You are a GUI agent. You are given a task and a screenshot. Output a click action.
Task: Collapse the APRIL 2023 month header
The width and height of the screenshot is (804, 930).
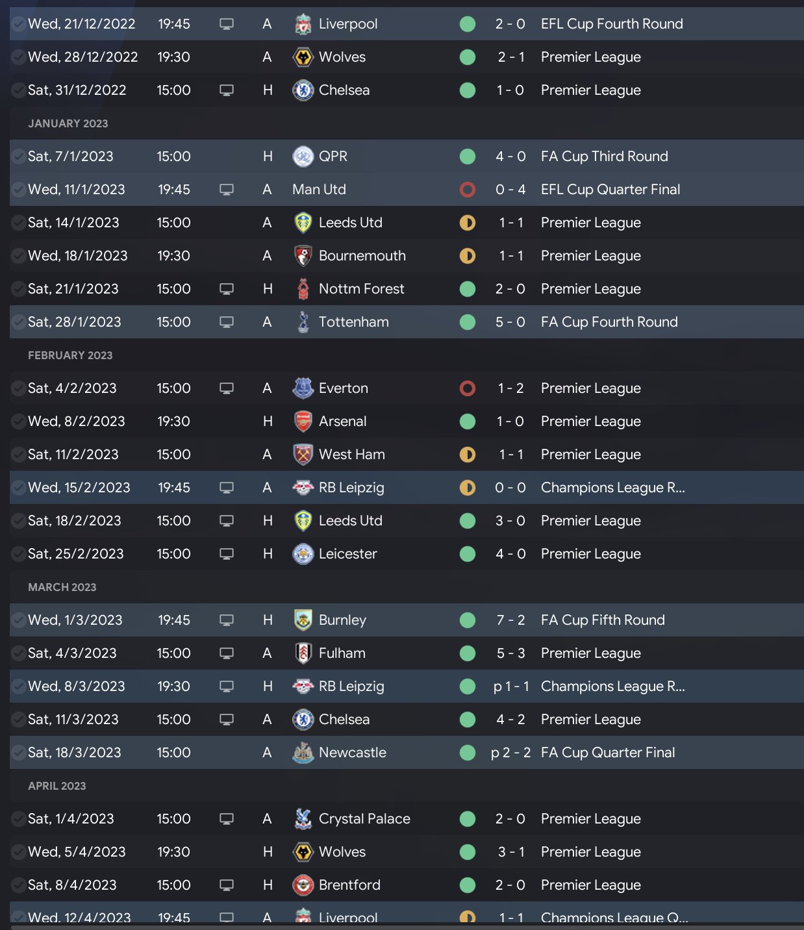click(57, 786)
